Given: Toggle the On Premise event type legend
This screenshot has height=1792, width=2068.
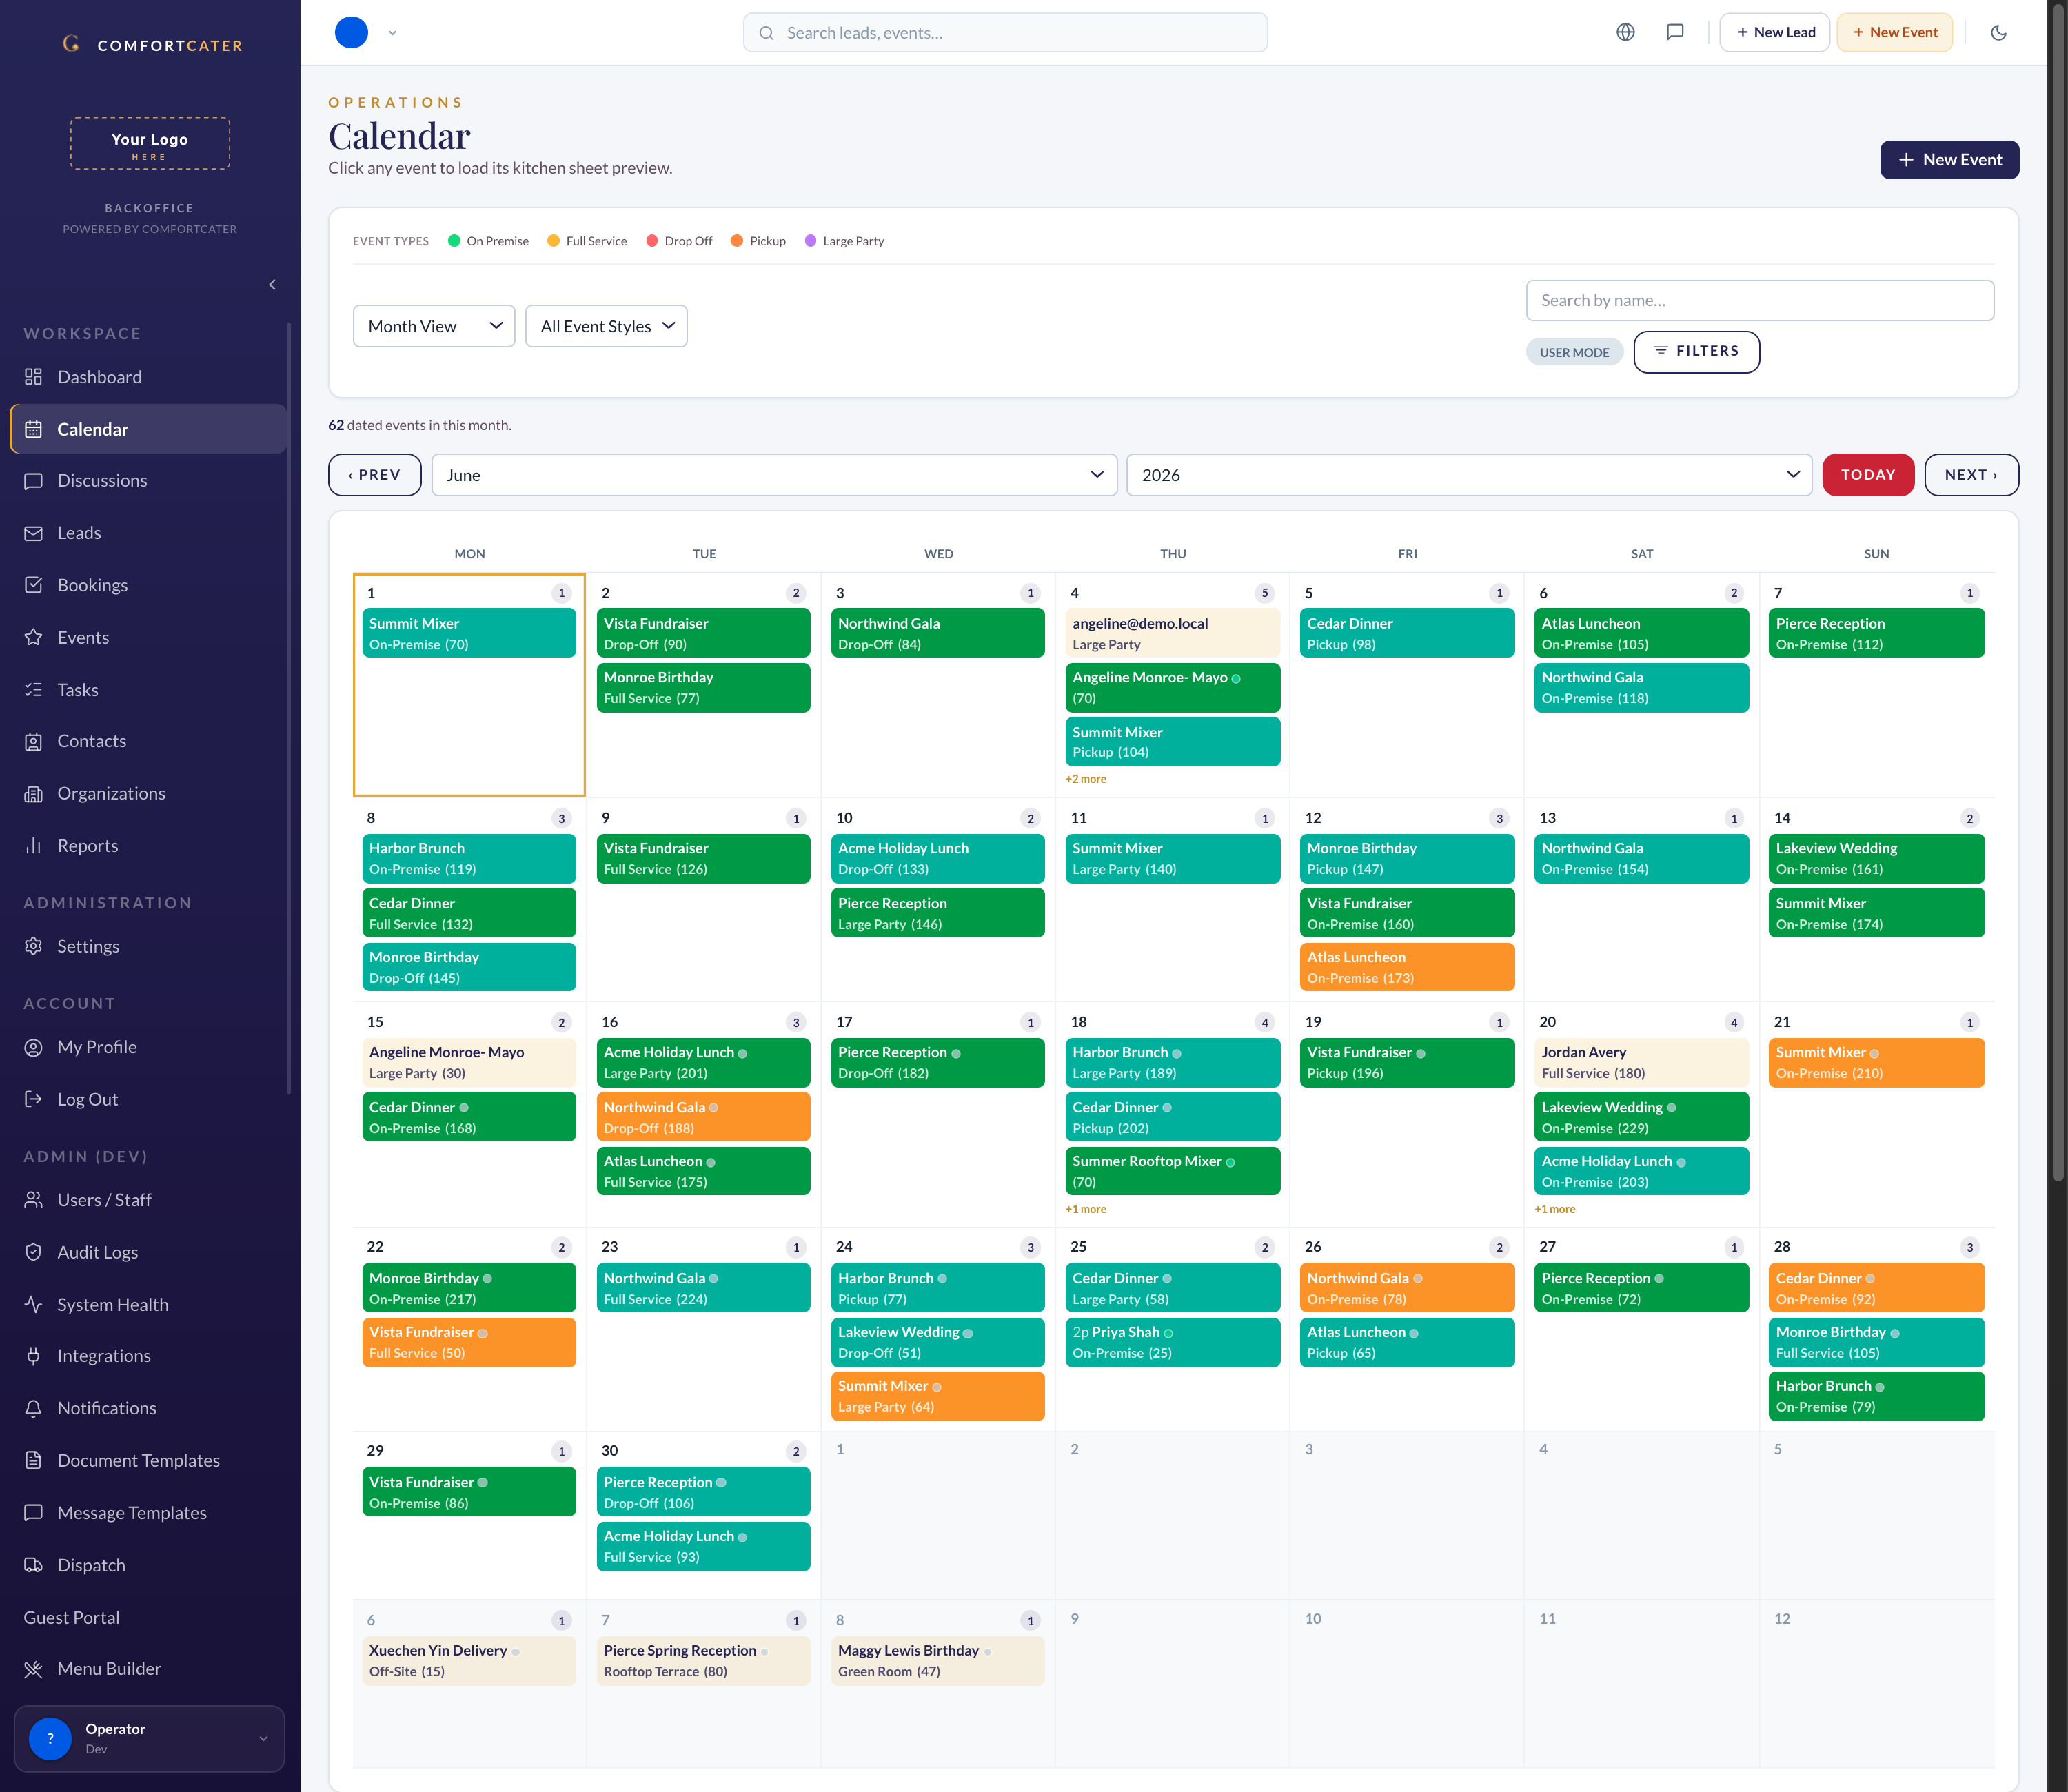Looking at the screenshot, I should [488, 241].
